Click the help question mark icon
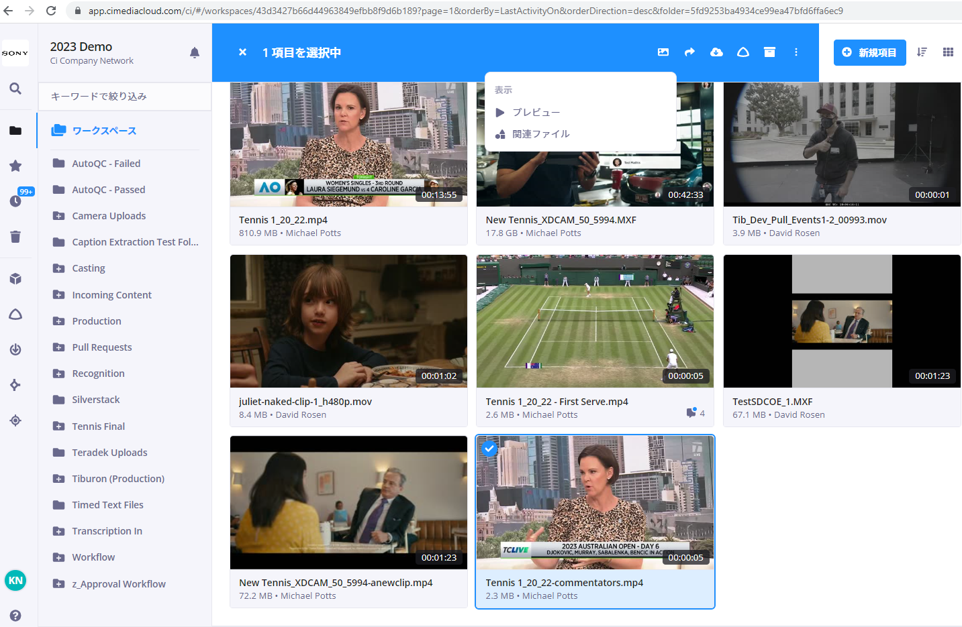Image resolution: width=962 pixels, height=627 pixels. (15, 616)
